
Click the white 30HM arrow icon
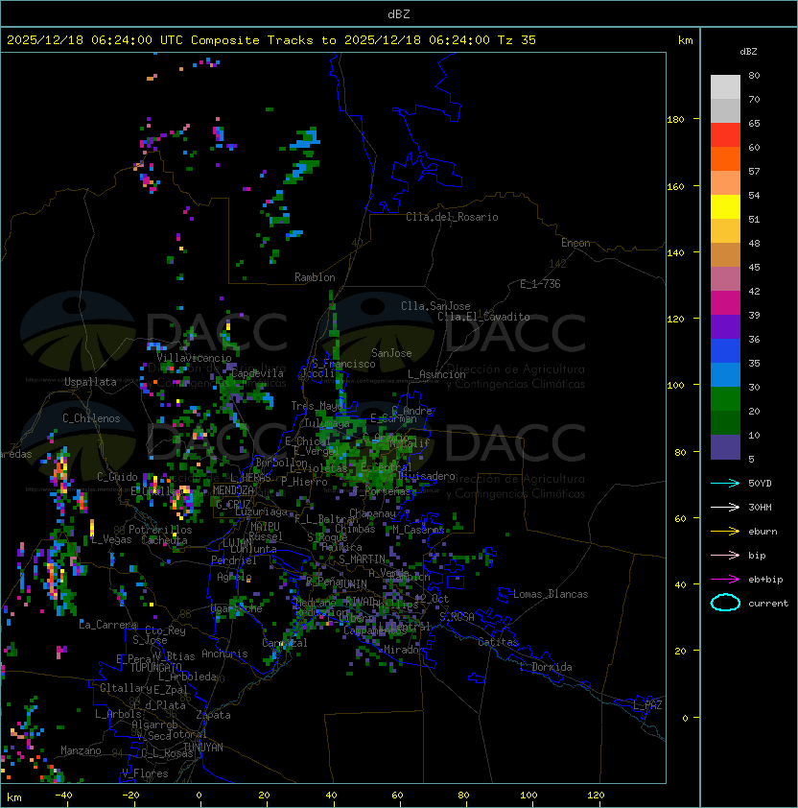(x=725, y=507)
